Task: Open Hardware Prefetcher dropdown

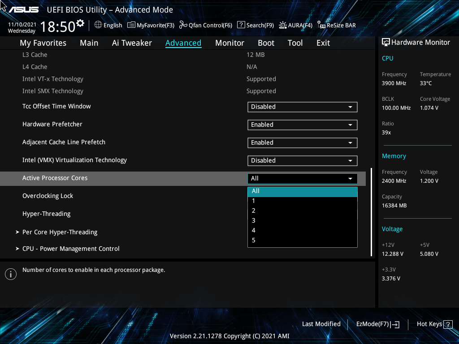Action: 303,125
